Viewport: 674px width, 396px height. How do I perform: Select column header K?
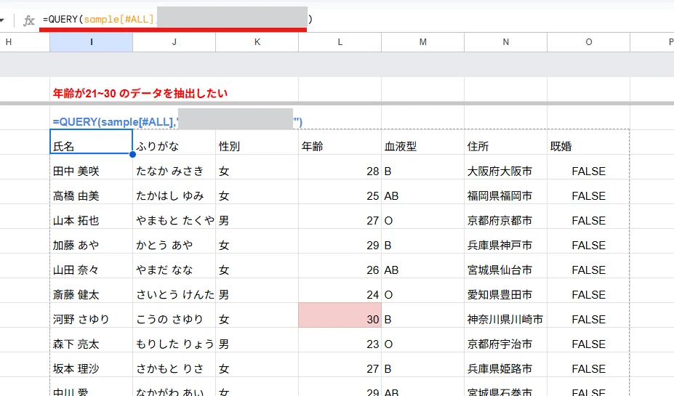click(257, 42)
